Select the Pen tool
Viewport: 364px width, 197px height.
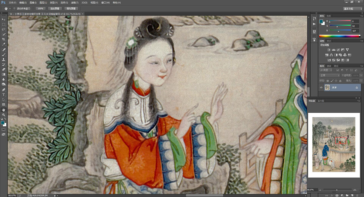click(x=4, y=90)
